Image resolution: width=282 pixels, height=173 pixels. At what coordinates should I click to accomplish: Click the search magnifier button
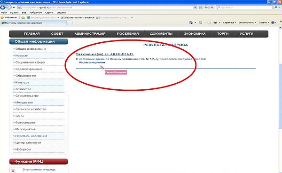coord(275,8)
